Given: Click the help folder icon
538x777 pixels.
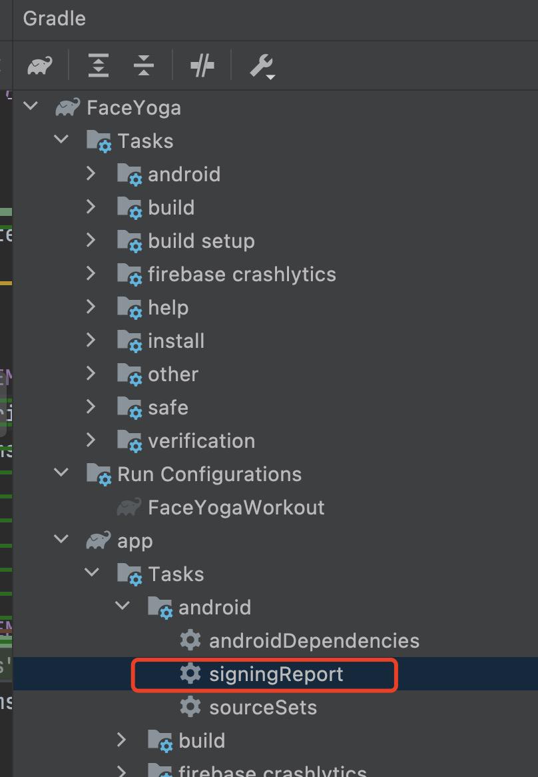Looking at the screenshot, I should (130, 307).
